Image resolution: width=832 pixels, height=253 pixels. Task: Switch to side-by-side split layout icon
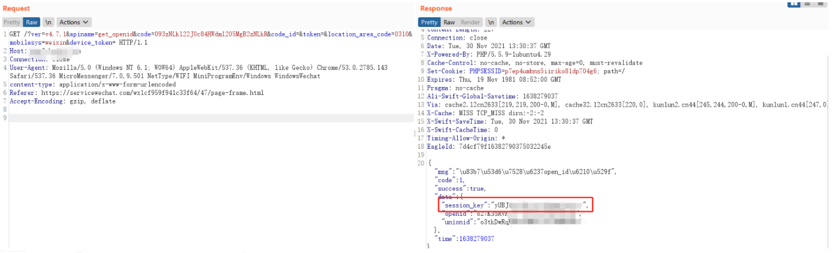(795, 3)
